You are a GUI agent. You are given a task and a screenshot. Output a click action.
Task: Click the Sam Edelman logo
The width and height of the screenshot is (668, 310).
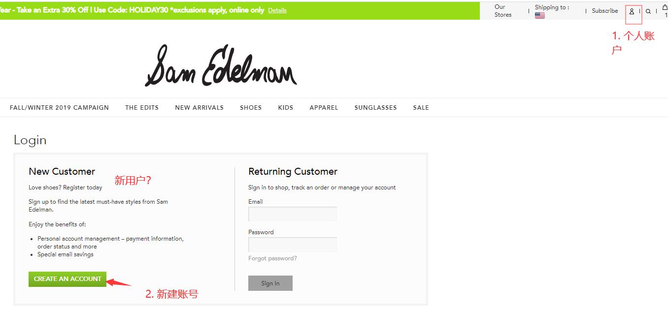point(221,66)
